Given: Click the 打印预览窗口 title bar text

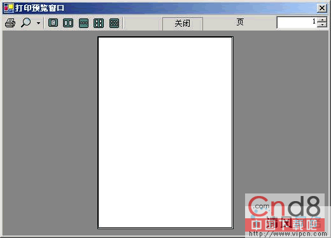Looking at the screenshot, I should 39,8.
